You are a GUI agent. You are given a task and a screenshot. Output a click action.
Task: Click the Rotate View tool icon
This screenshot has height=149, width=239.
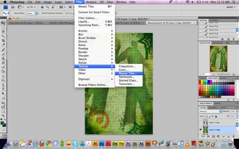point(53,7)
